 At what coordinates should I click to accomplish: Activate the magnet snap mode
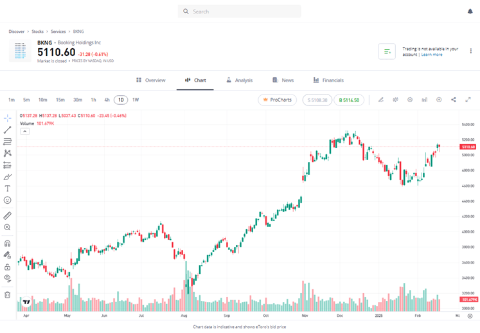(8, 244)
